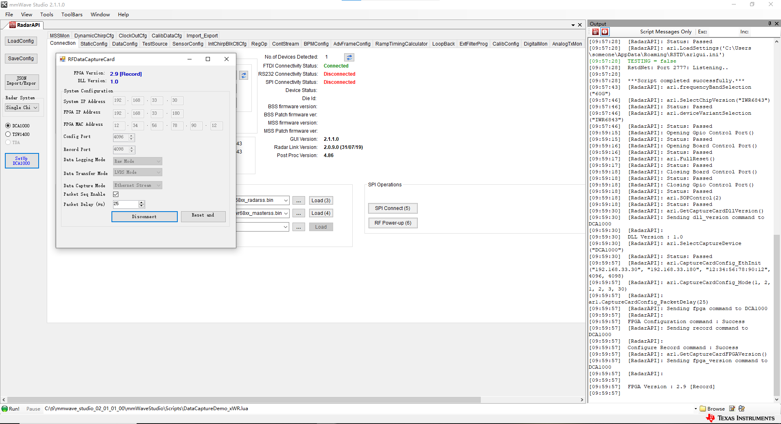
Task: Browse for the masterss.bin file with the ellipsis button
Action: coord(299,213)
